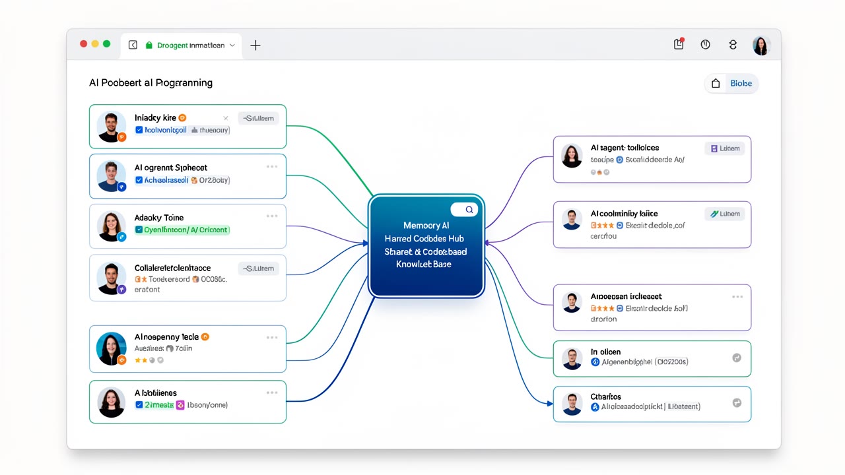Click the gray round icon on Ctharkos card

point(737,402)
